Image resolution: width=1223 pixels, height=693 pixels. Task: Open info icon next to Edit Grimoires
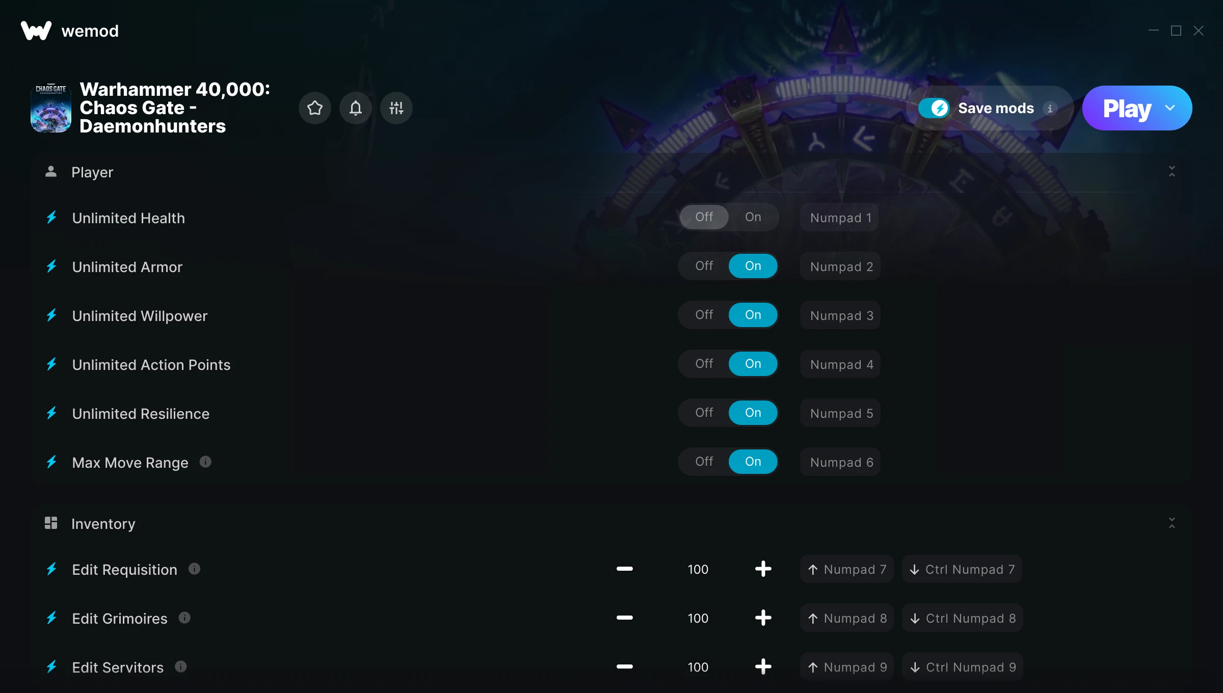click(x=184, y=618)
